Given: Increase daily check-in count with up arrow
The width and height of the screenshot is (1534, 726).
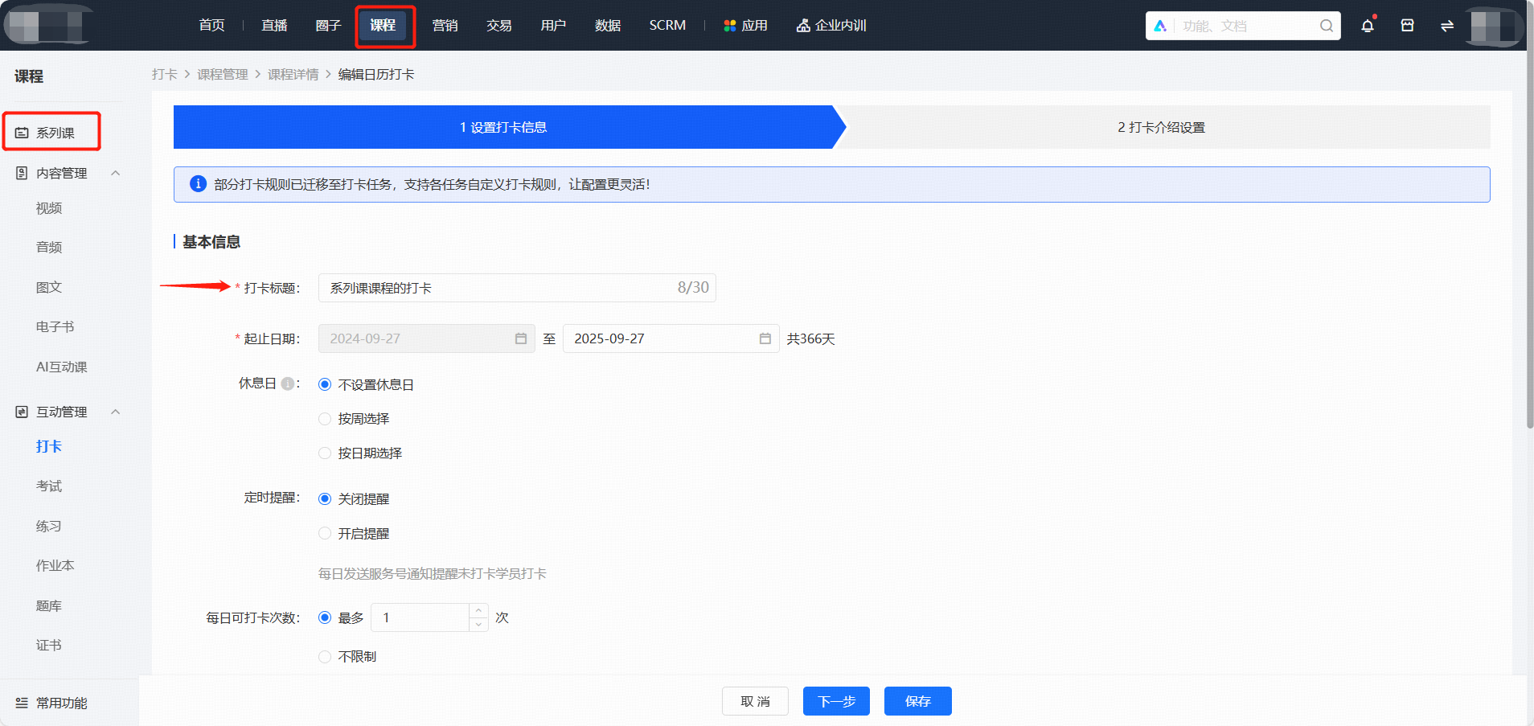Looking at the screenshot, I should [x=478, y=611].
